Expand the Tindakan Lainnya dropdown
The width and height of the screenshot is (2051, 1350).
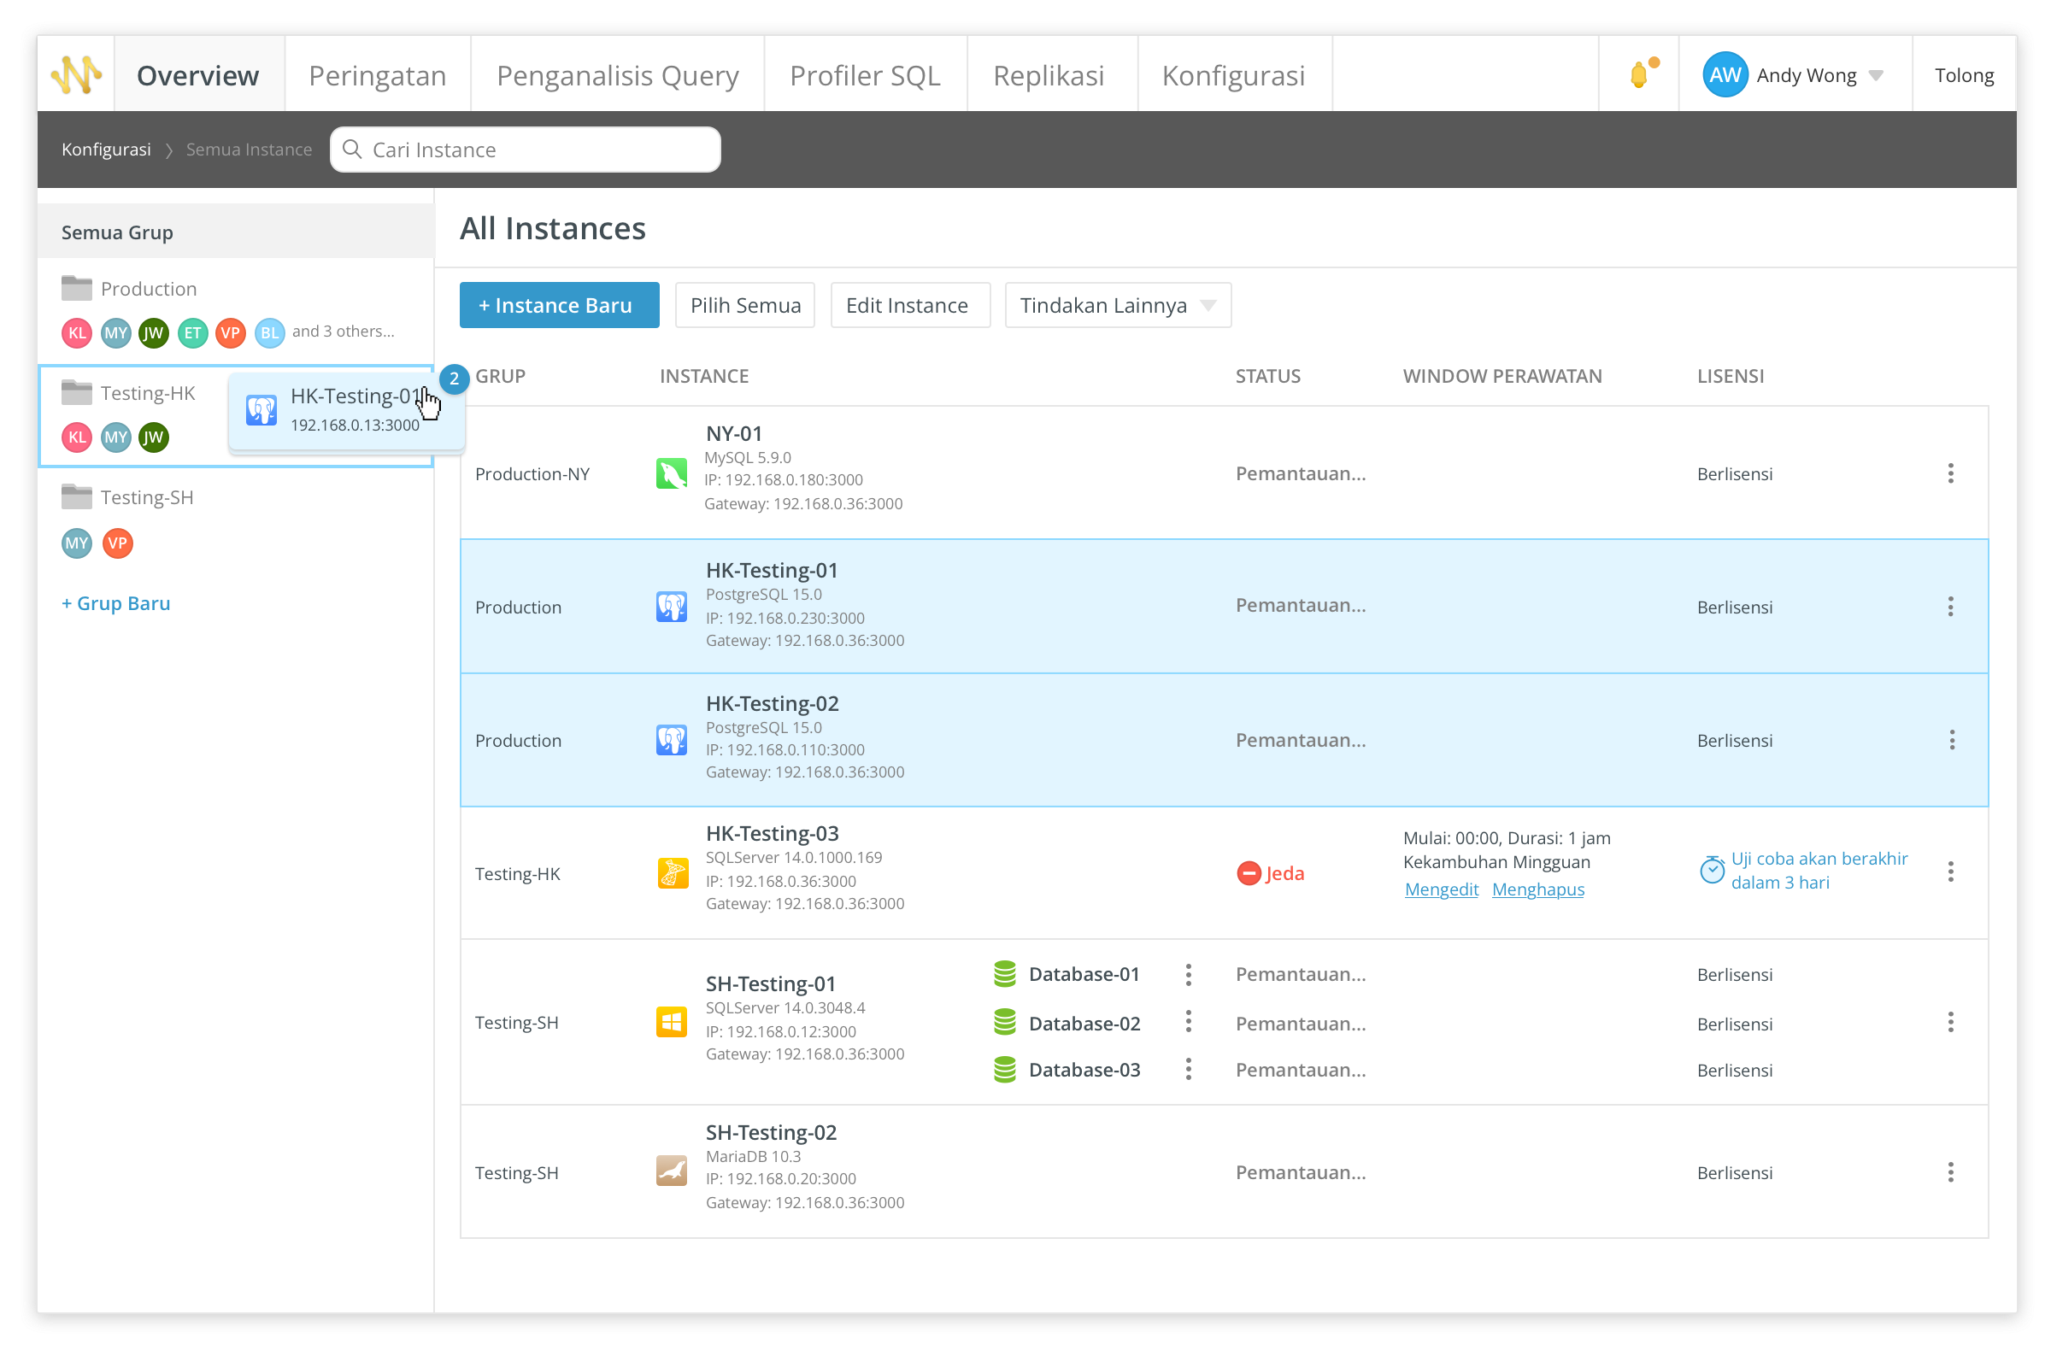click(x=1118, y=306)
